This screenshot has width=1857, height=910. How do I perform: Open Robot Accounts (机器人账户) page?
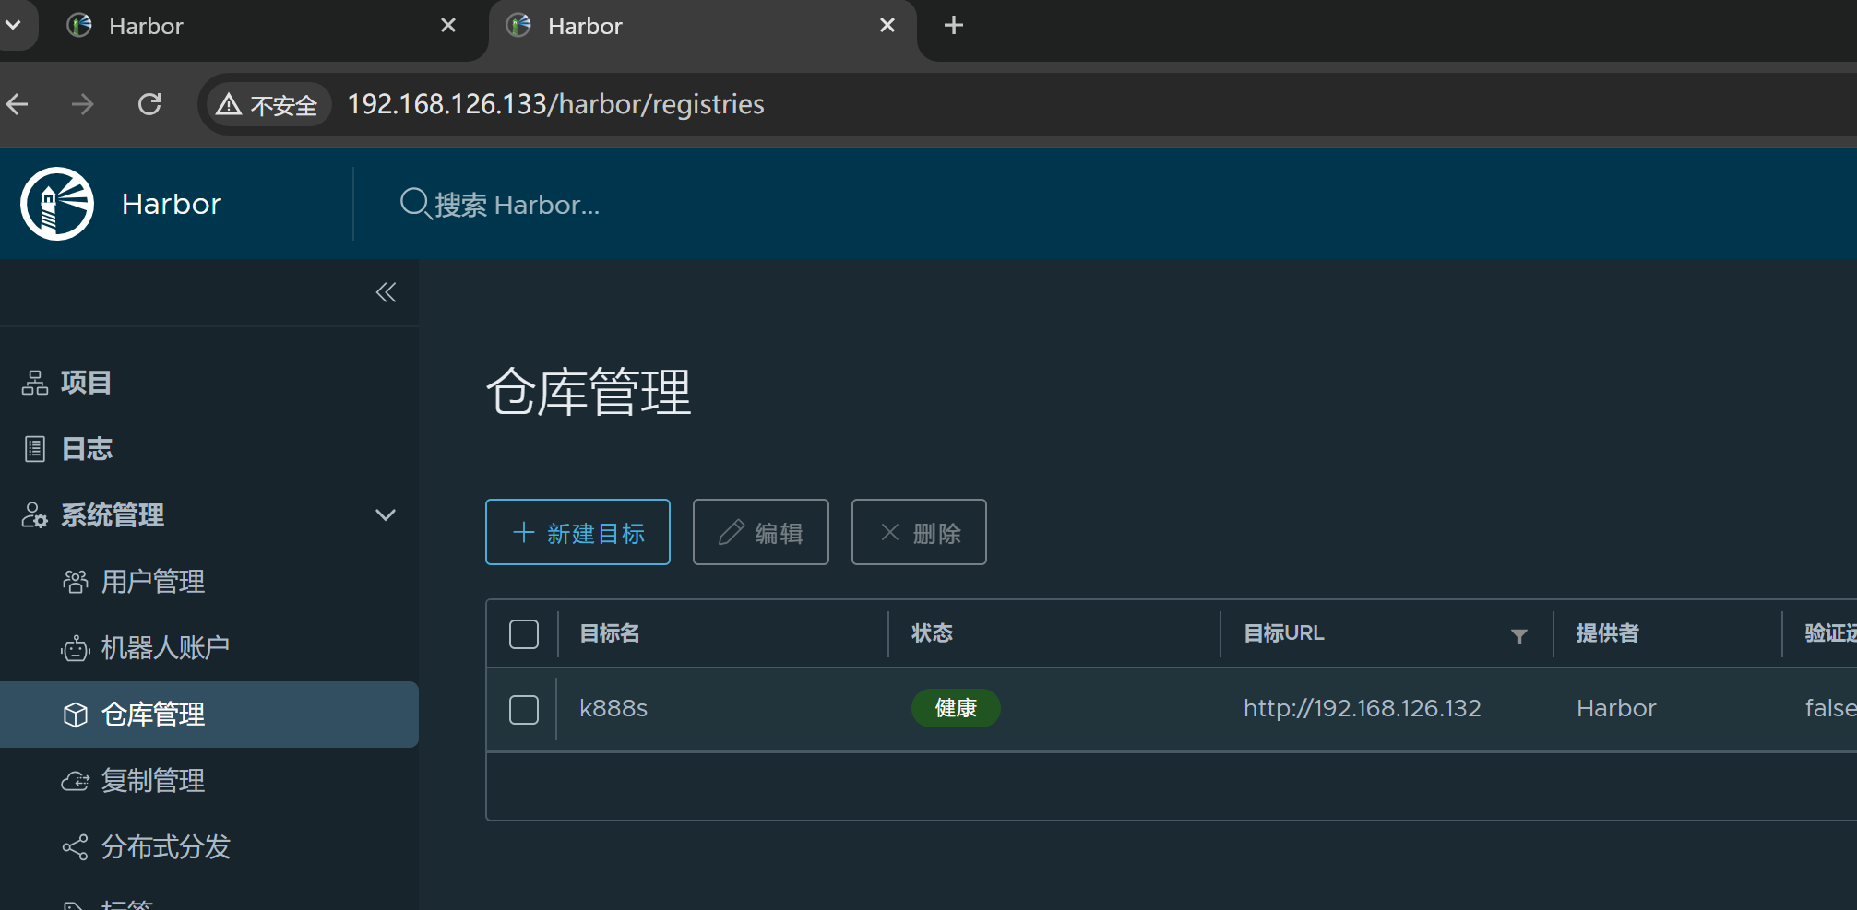(164, 648)
